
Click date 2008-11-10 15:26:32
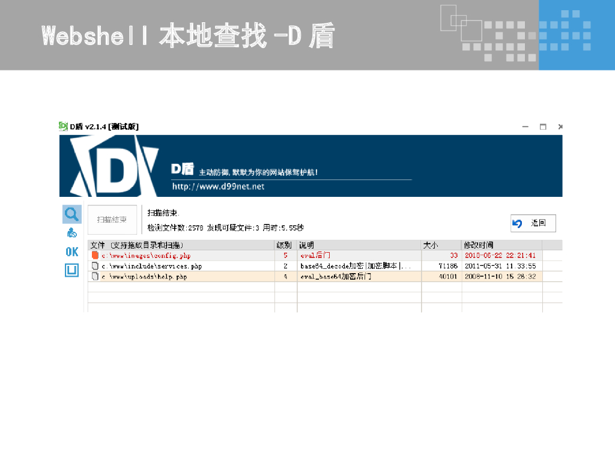point(500,276)
